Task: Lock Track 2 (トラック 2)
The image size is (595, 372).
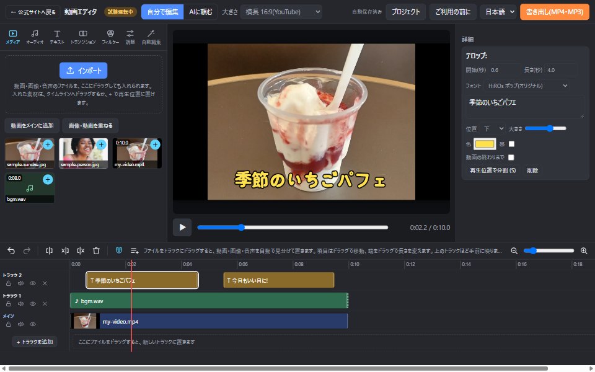Action: pos(8,283)
